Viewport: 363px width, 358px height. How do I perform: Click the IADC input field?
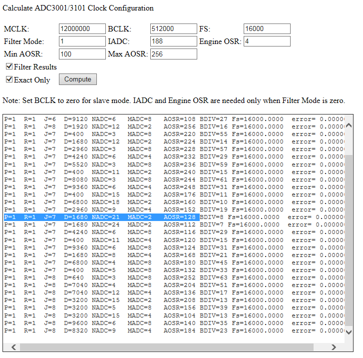174,41
